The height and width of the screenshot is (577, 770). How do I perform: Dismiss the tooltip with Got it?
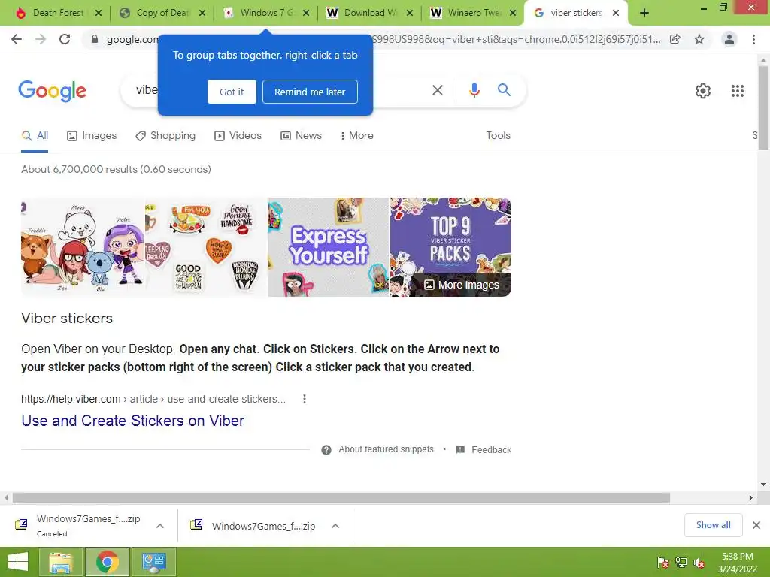(232, 92)
